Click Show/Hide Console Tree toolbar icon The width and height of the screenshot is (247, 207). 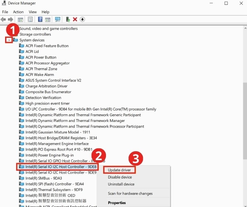pyautogui.click(x=20, y=19)
